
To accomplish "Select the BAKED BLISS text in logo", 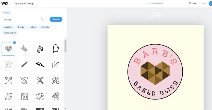I will point(156,89).
